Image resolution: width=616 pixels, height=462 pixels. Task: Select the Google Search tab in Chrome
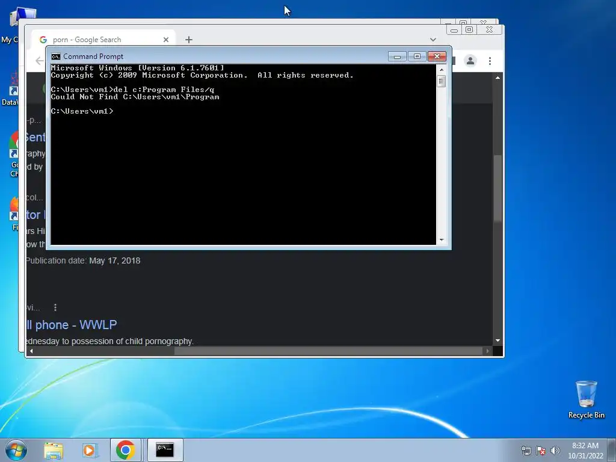104,40
